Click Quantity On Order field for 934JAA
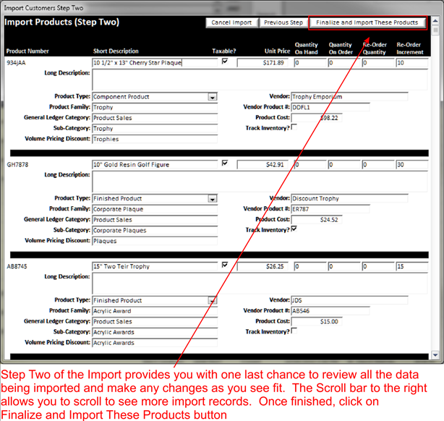The height and width of the screenshot is (421, 444). pyautogui.click(x=344, y=63)
